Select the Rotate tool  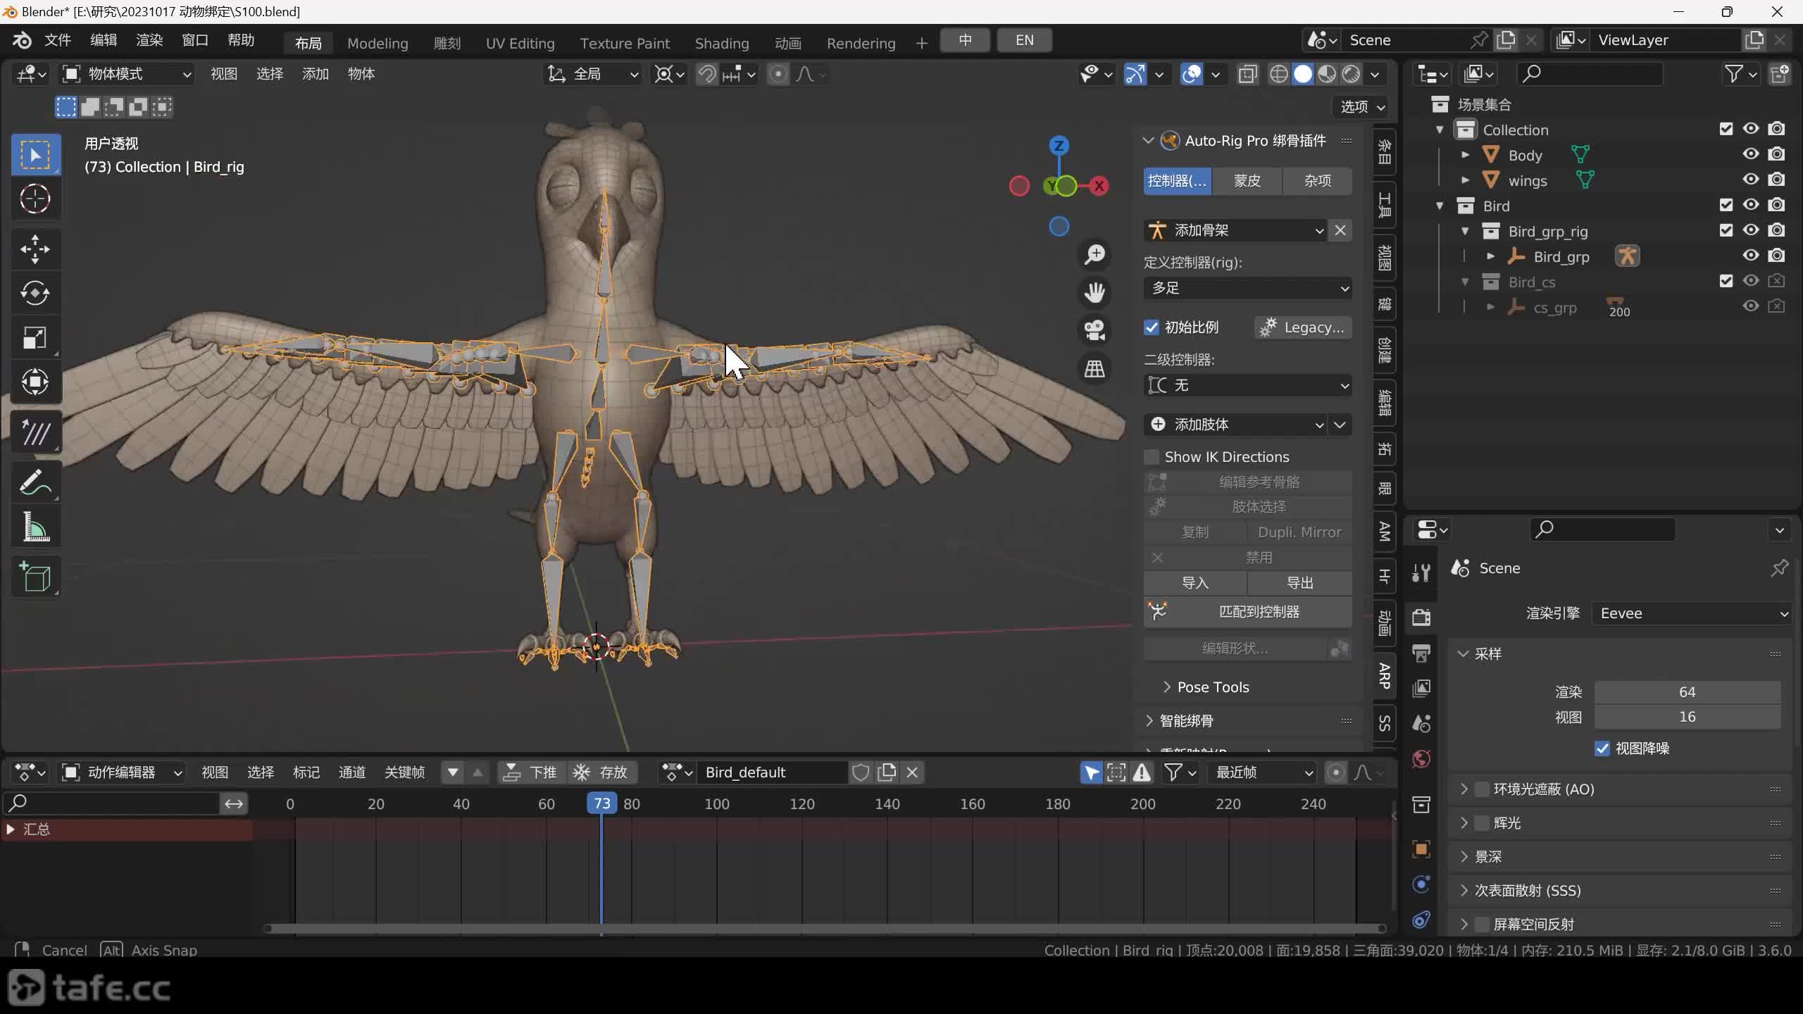[x=35, y=293]
